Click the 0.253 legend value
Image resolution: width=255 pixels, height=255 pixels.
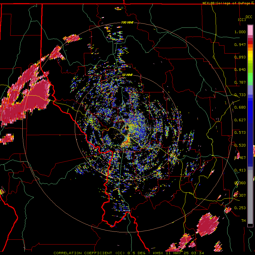240,208
